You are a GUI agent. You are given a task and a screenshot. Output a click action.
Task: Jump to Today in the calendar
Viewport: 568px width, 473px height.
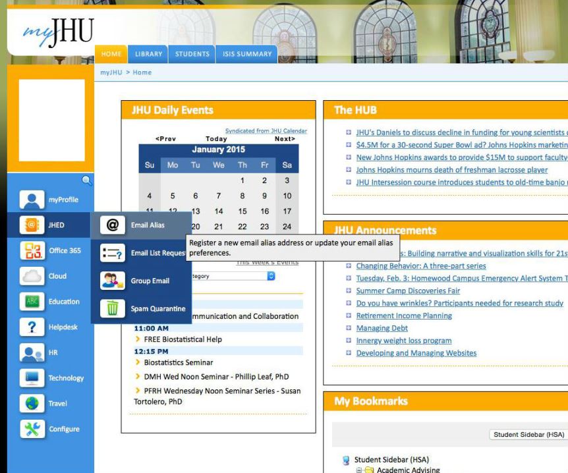pyautogui.click(x=216, y=139)
